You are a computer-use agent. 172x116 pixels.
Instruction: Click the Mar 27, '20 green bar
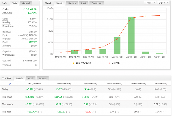pyautogui.click(x=117, y=45)
